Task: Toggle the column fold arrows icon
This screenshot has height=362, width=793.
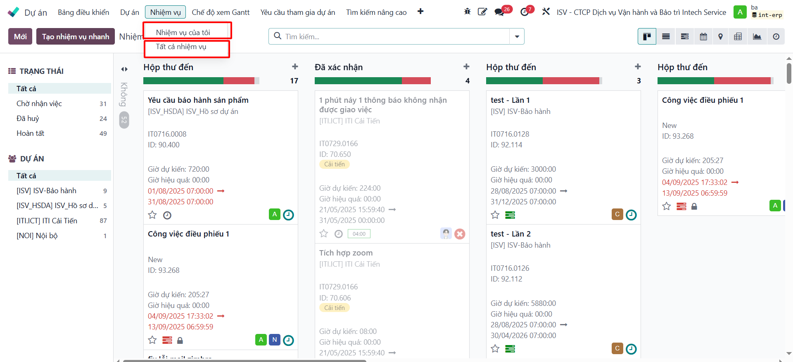Action: tap(124, 69)
